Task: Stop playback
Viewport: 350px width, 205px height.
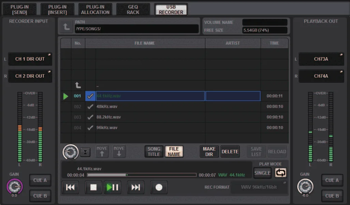Action: coord(93,187)
